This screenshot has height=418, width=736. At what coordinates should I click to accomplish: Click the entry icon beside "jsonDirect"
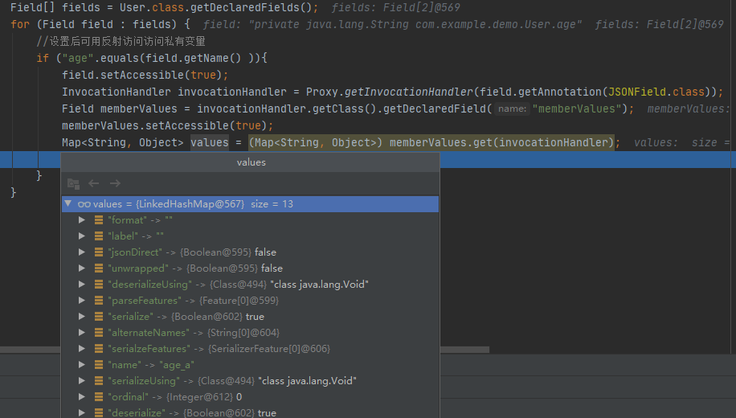click(x=99, y=252)
